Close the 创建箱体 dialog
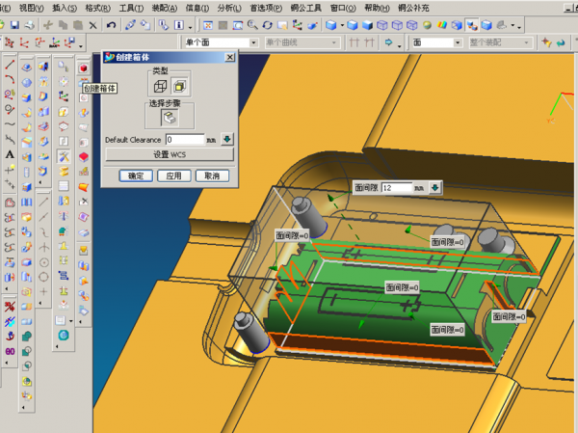The height and width of the screenshot is (433, 578). click(x=229, y=57)
